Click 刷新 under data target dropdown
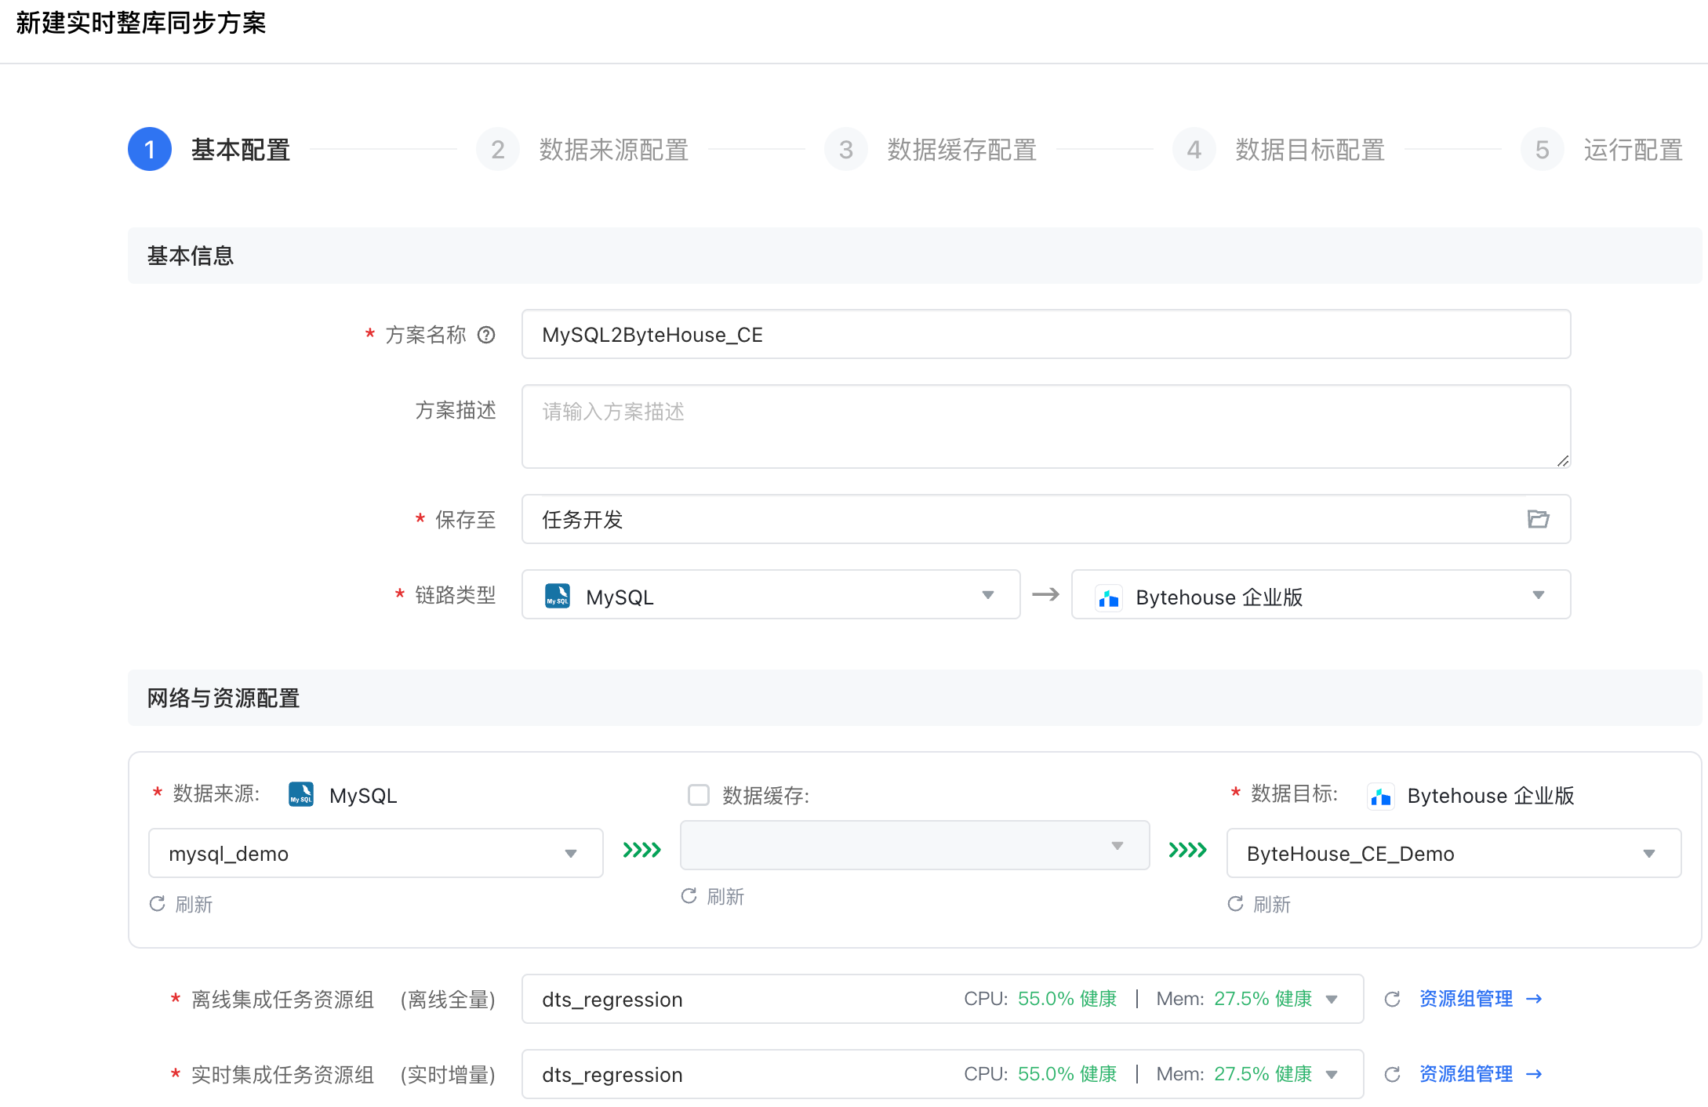The height and width of the screenshot is (1107, 1708). 1272,905
